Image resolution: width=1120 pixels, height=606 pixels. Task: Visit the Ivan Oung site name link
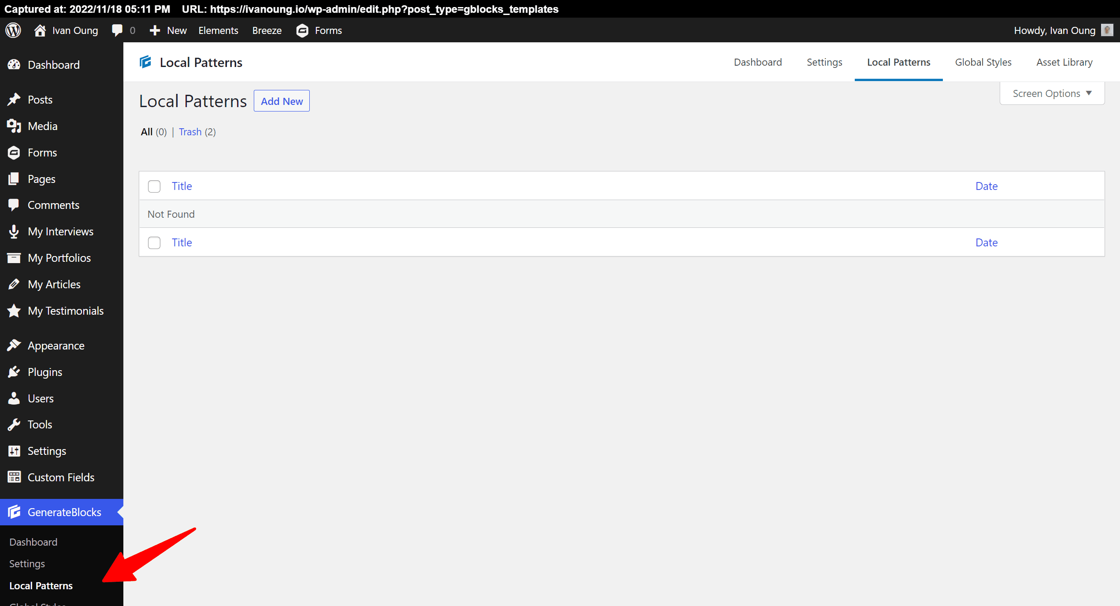tap(75, 30)
